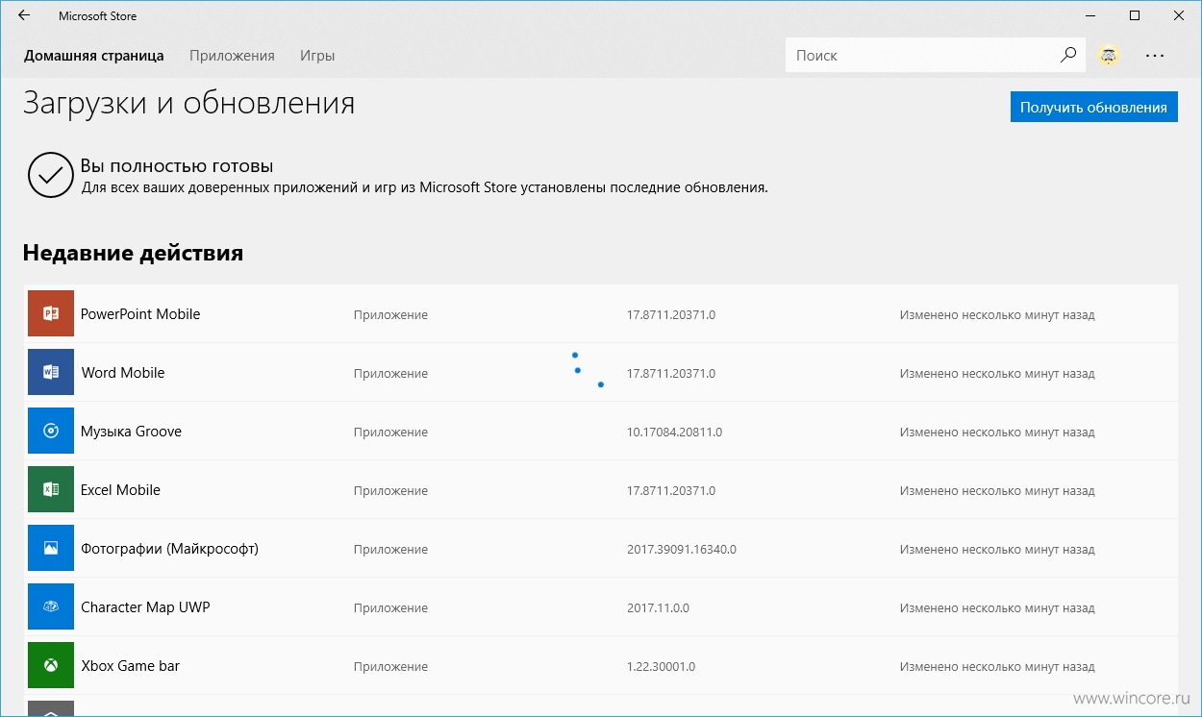Image resolution: width=1202 pixels, height=717 pixels.
Task: Click the Xbox Game bar icon
Action: click(51, 665)
